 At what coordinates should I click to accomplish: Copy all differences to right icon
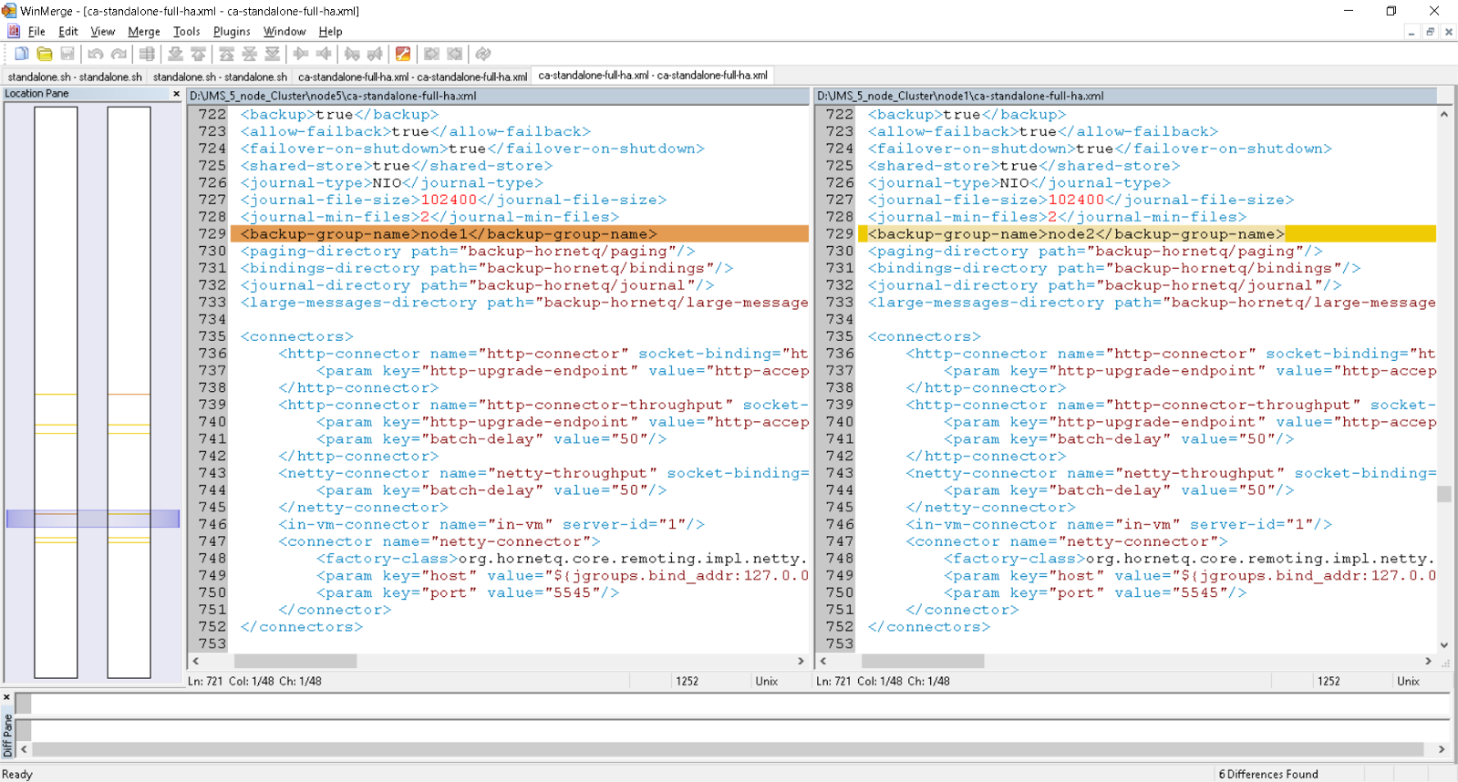click(x=432, y=54)
